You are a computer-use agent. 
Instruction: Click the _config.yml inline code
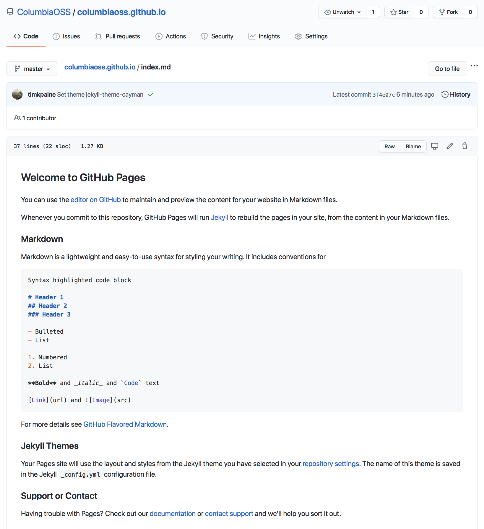[80, 474]
